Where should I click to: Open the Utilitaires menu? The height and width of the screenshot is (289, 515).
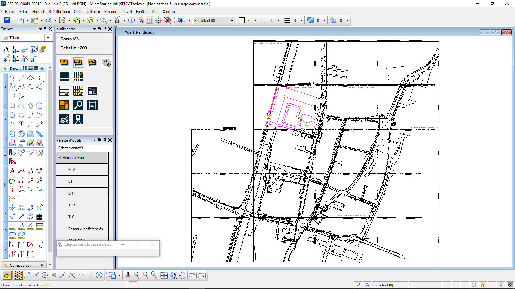[93, 12]
